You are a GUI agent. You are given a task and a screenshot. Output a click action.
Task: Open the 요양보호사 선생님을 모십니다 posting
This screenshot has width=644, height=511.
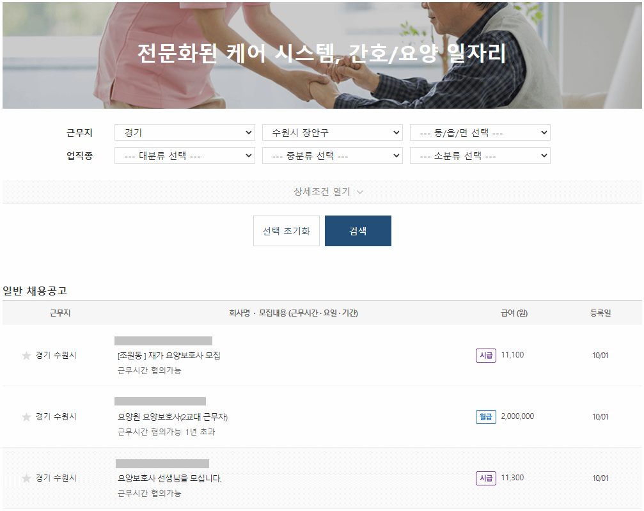click(169, 478)
